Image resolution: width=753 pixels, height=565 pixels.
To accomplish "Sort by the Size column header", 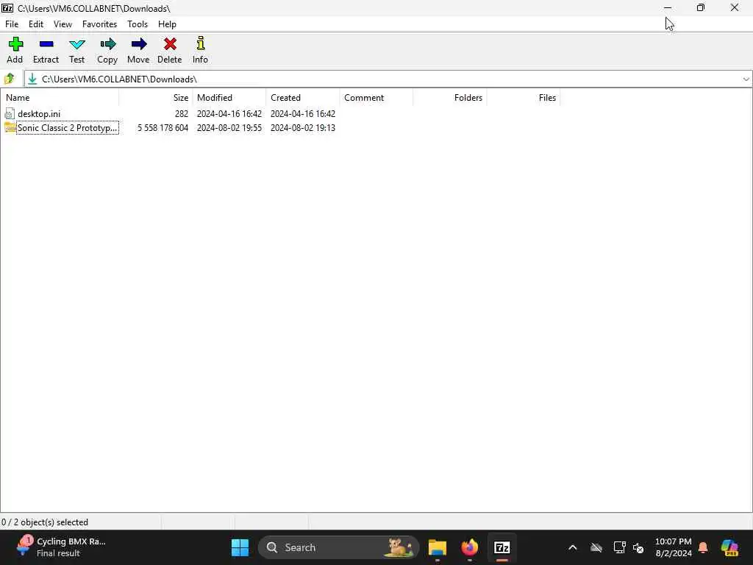I will tap(156, 98).
